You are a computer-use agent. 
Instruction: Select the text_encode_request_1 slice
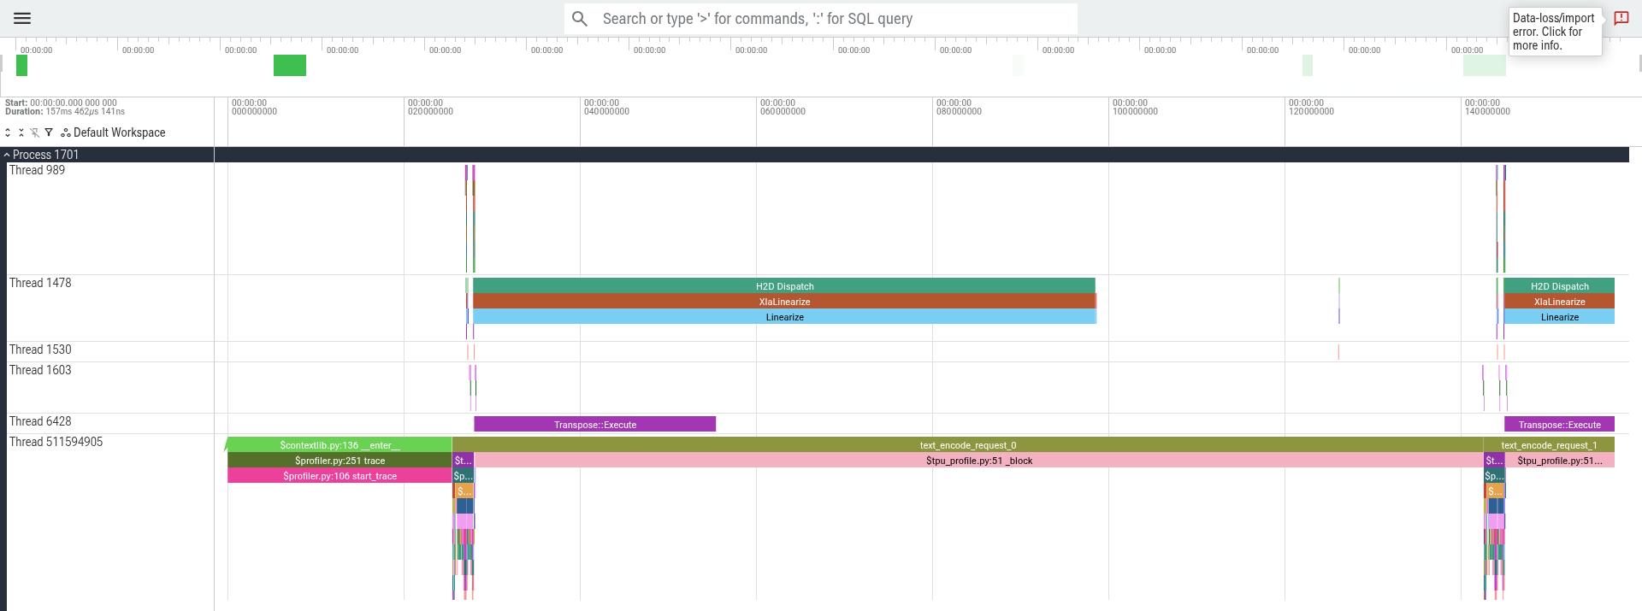pos(1549,445)
